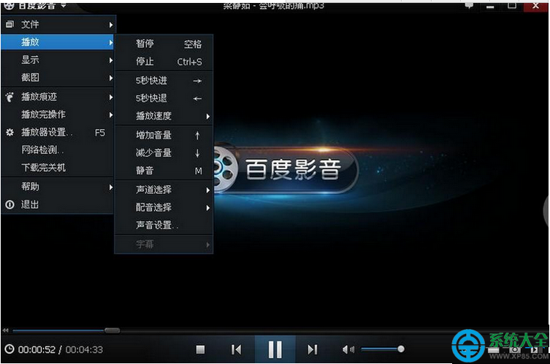Click the arrow next to 配音选择

tap(208, 208)
